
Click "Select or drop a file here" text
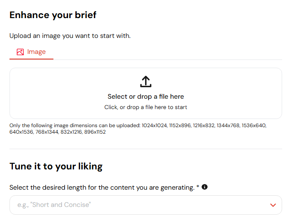pos(146,97)
